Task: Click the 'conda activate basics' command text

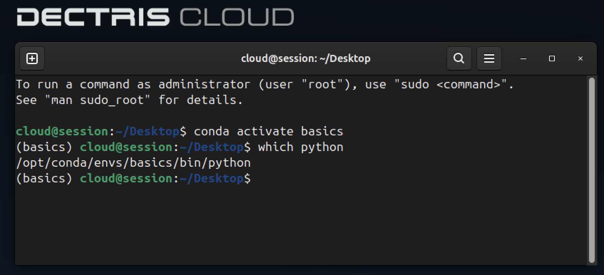Action: tap(268, 131)
